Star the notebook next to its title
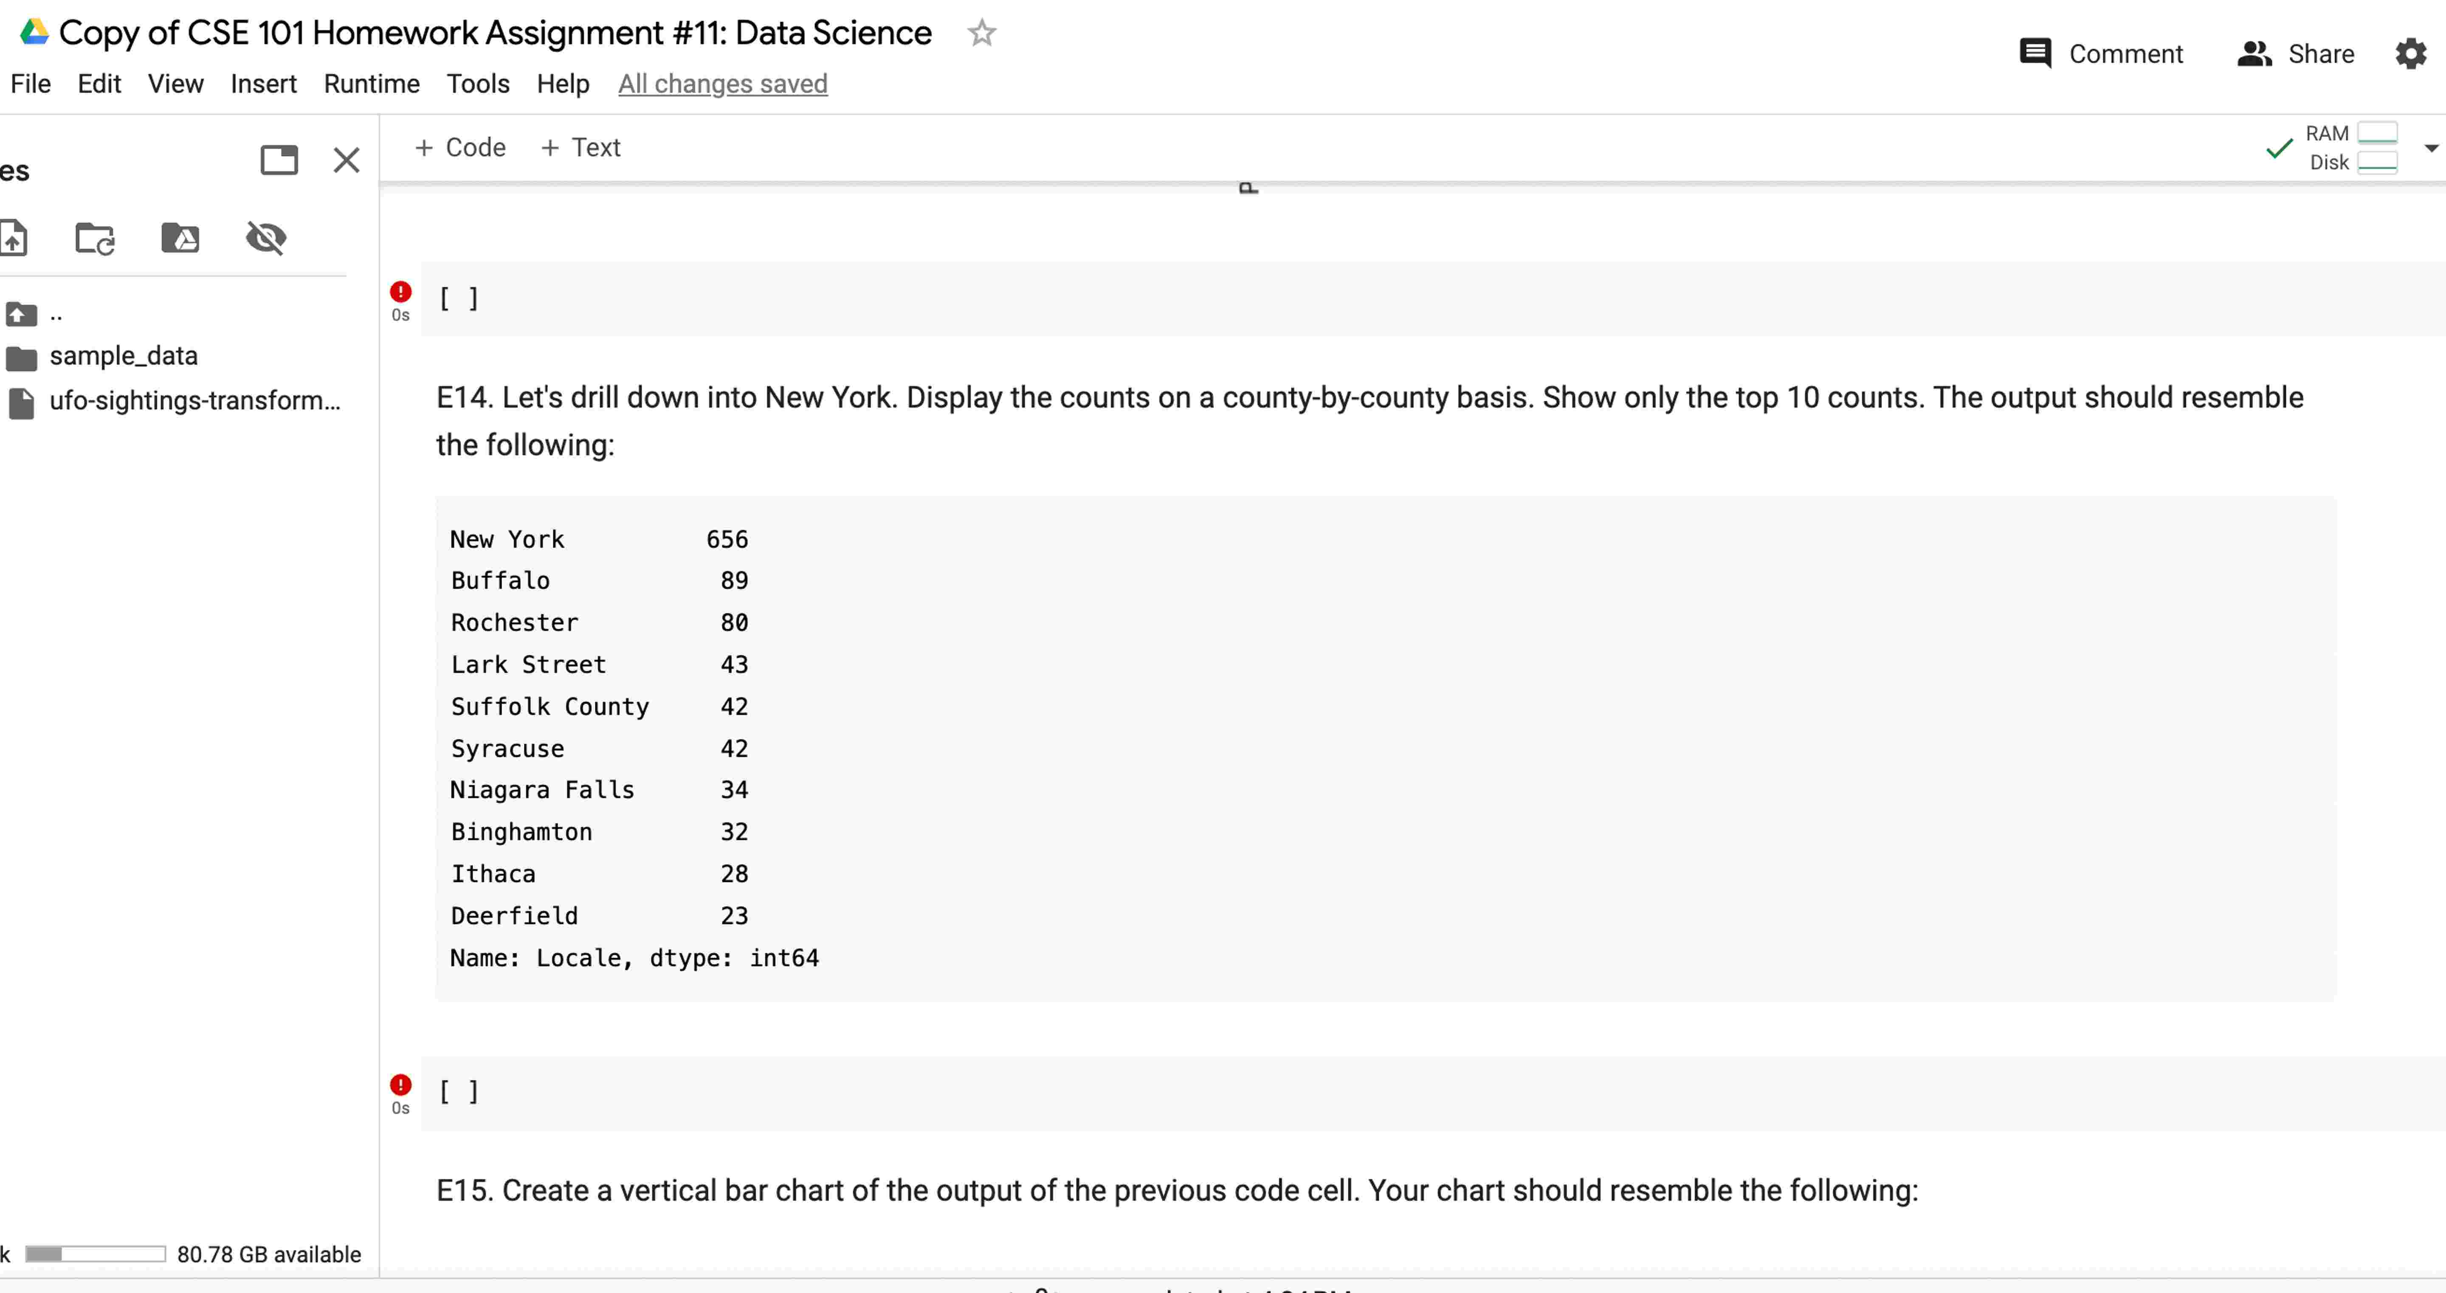Screen dimensions: 2446x1293 pyautogui.click(x=982, y=33)
